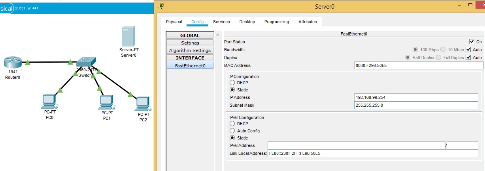This screenshot has height=171, width=485.
Task: Switch to the Services tab
Action: [x=221, y=22]
